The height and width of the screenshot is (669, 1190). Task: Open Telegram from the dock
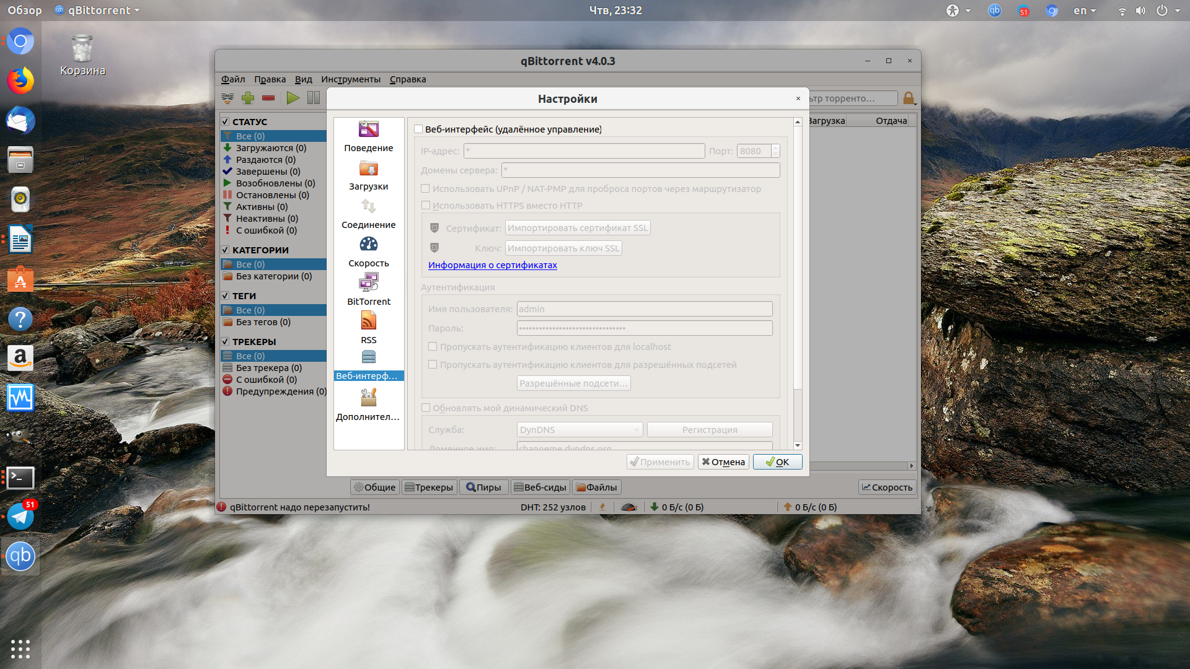click(20, 516)
